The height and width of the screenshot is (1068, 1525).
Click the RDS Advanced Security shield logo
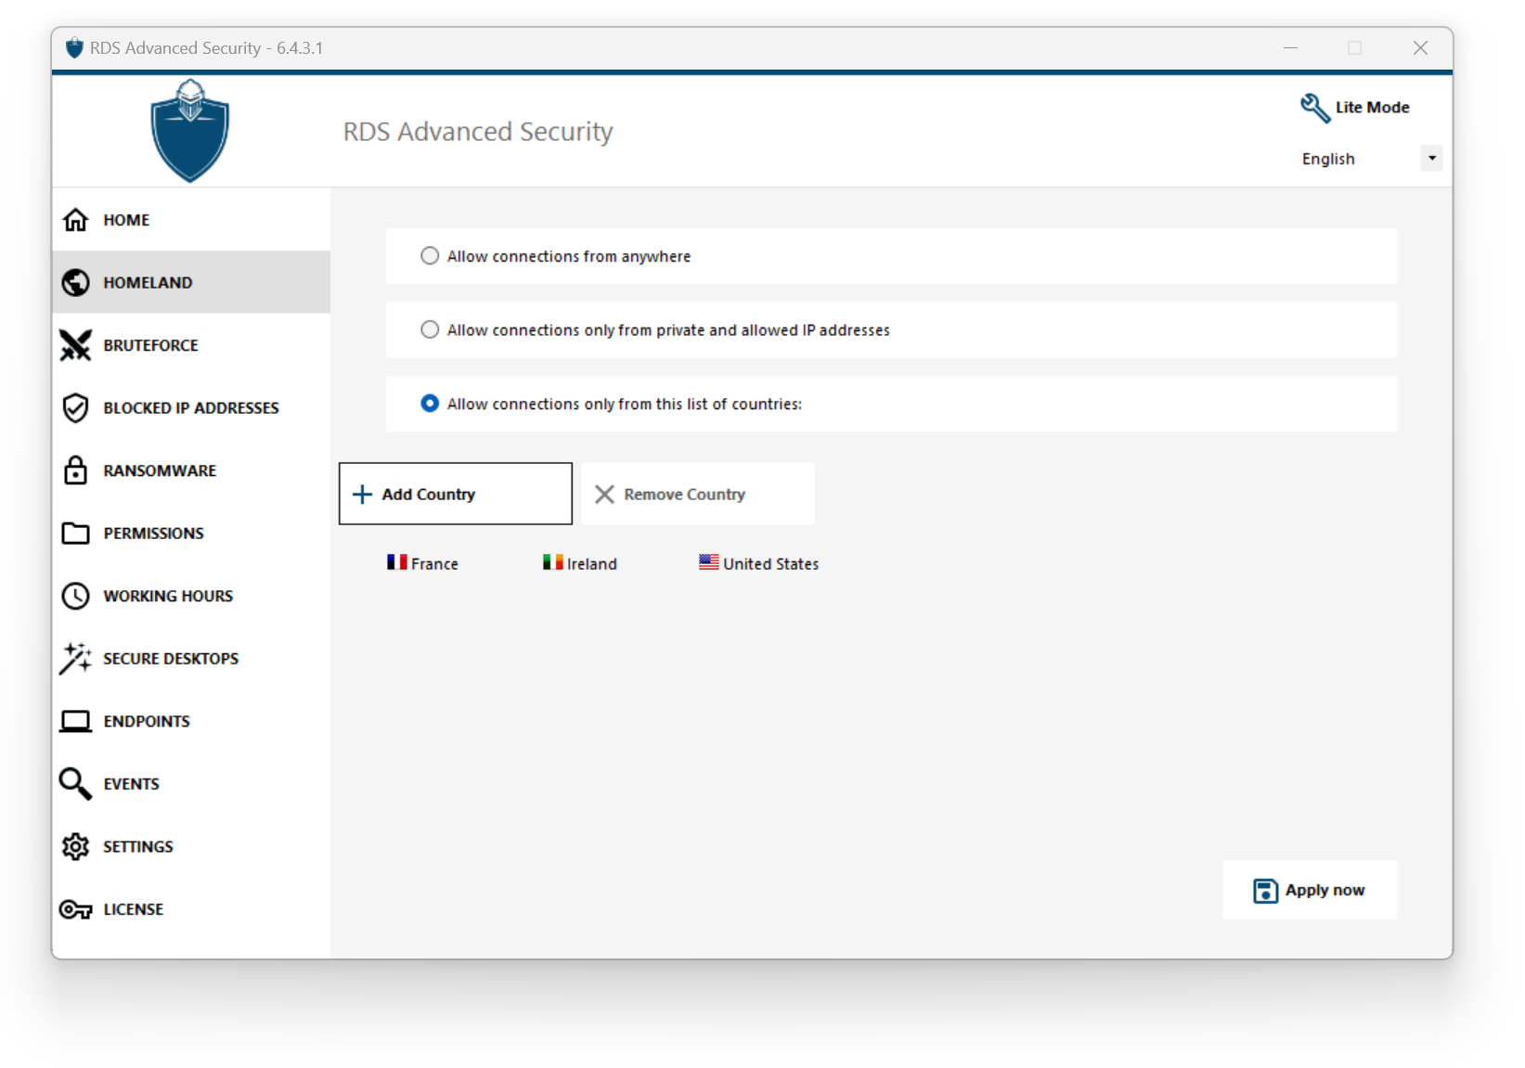[190, 131]
